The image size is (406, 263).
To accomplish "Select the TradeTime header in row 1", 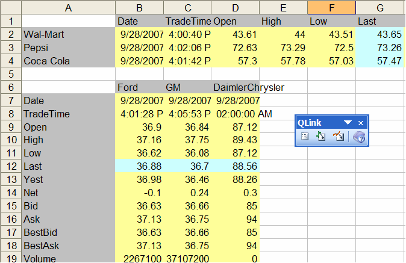I will 187,21.
